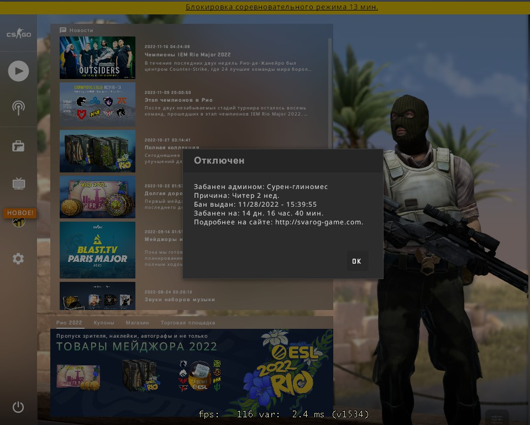Open the Rio 2022 capsules news thumbnail
Image resolution: width=530 pixels, height=425 pixels.
(x=97, y=151)
